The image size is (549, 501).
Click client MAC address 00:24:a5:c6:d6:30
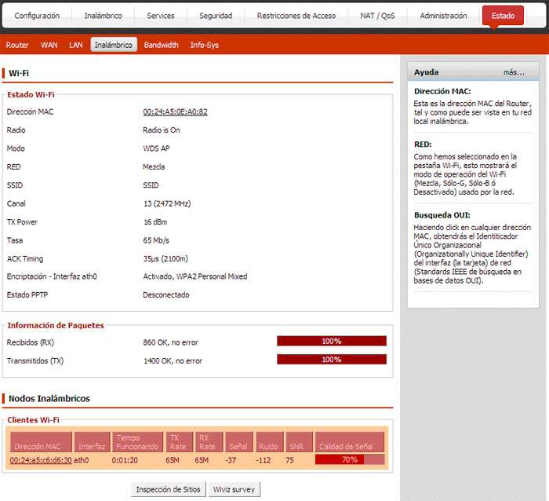coord(41,460)
